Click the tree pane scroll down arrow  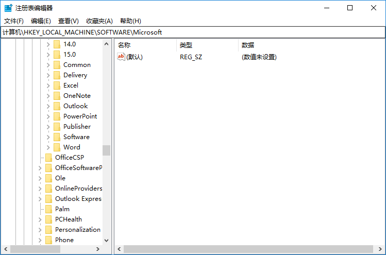pos(106,241)
